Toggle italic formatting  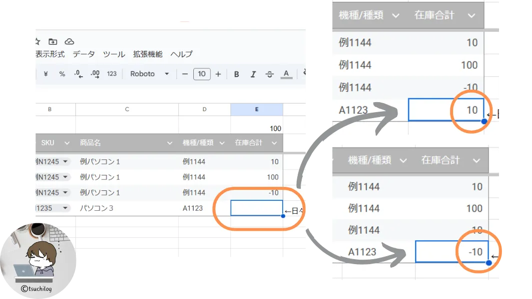[x=253, y=74]
